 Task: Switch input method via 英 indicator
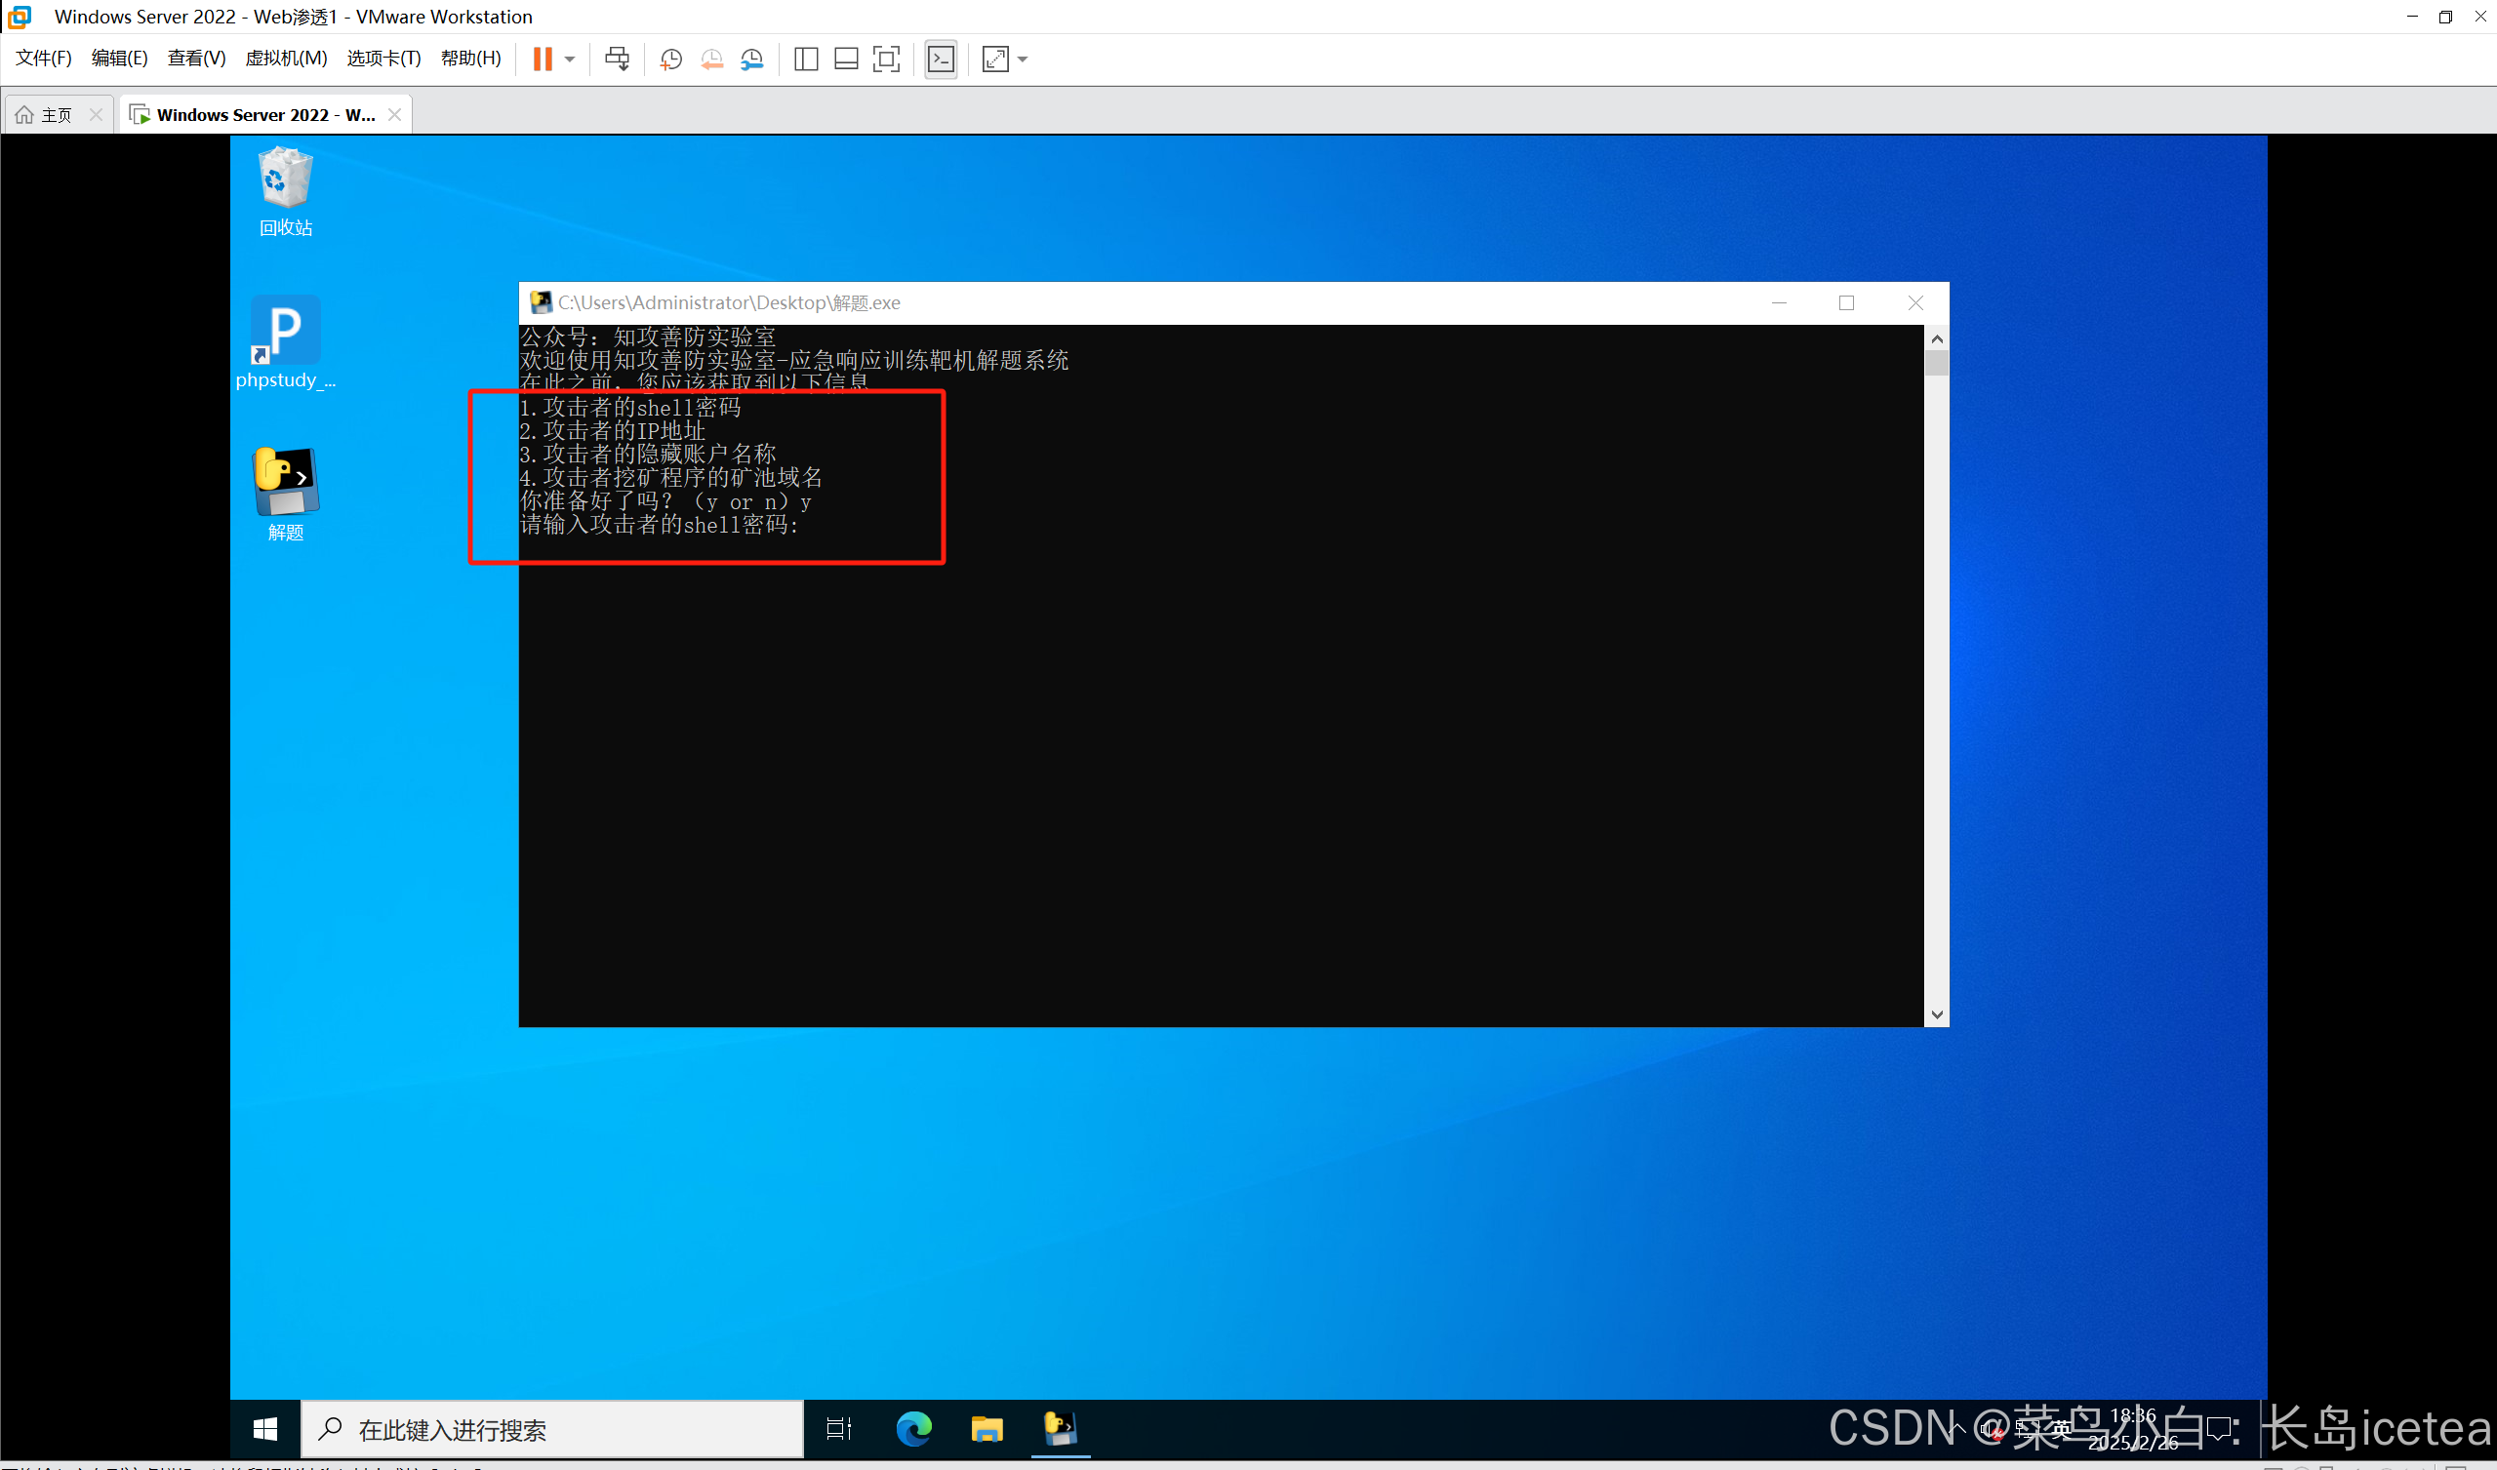pos(2061,1431)
